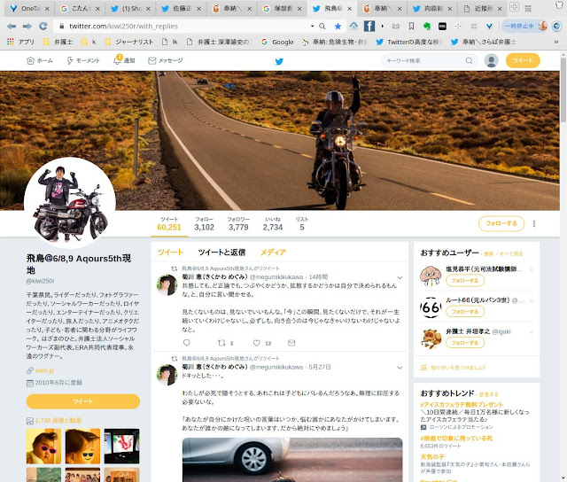This screenshot has height=482, width=567.
Task: Follow 塩見恭平 with フォローする button
Action: coord(465,281)
